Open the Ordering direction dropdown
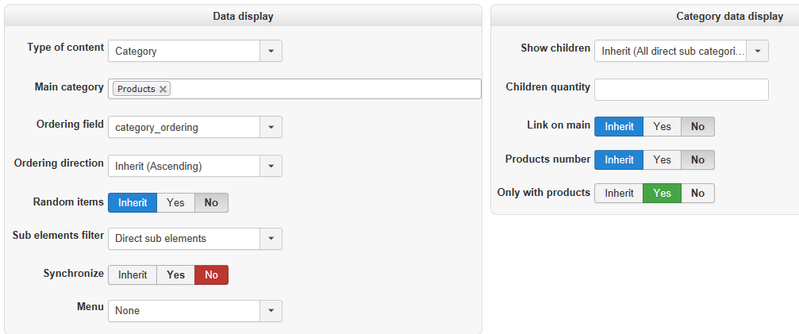 [x=271, y=167]
